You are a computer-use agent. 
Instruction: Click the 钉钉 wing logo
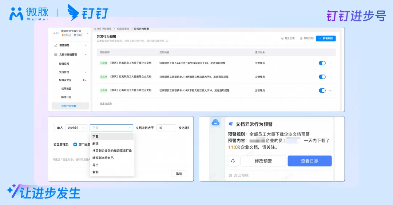pyautogui.click(x=73, y=12)
